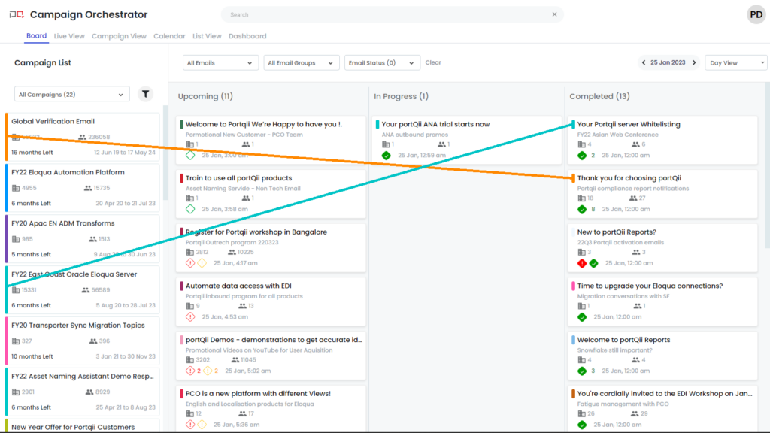Click the campaign list filter funnel icon
The image size is (770, 433).
[146, 94]
